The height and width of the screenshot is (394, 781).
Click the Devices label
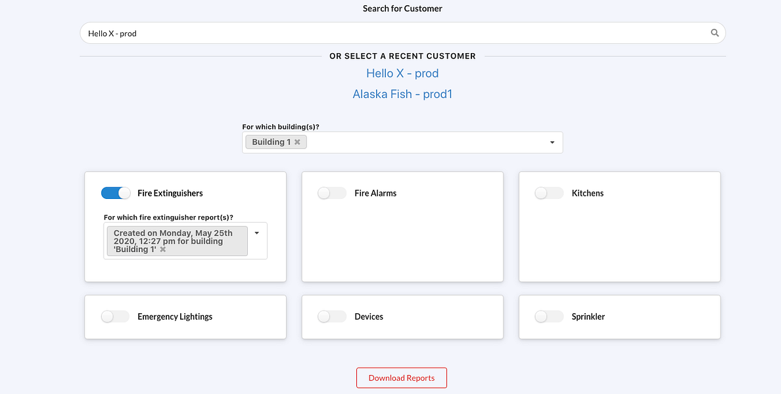[x=369, y=317]
